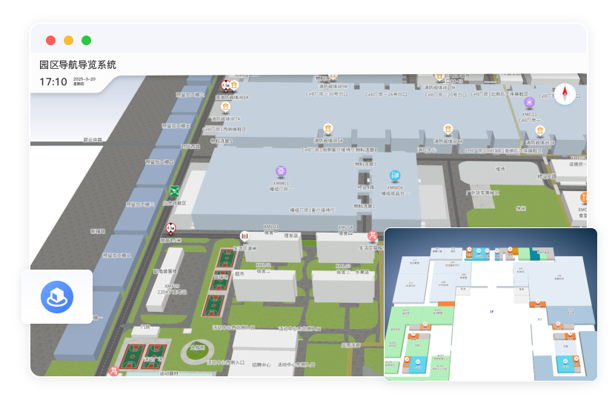Click the orange marker above 消防楼梯间4#
This screenshot has height=400, width=615.
tap(448, 130)
